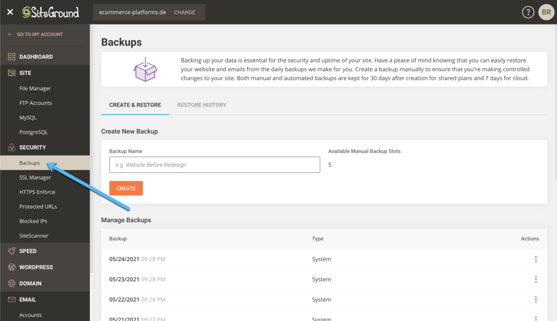Open MySQL in sidebar

tap(28, 118)
